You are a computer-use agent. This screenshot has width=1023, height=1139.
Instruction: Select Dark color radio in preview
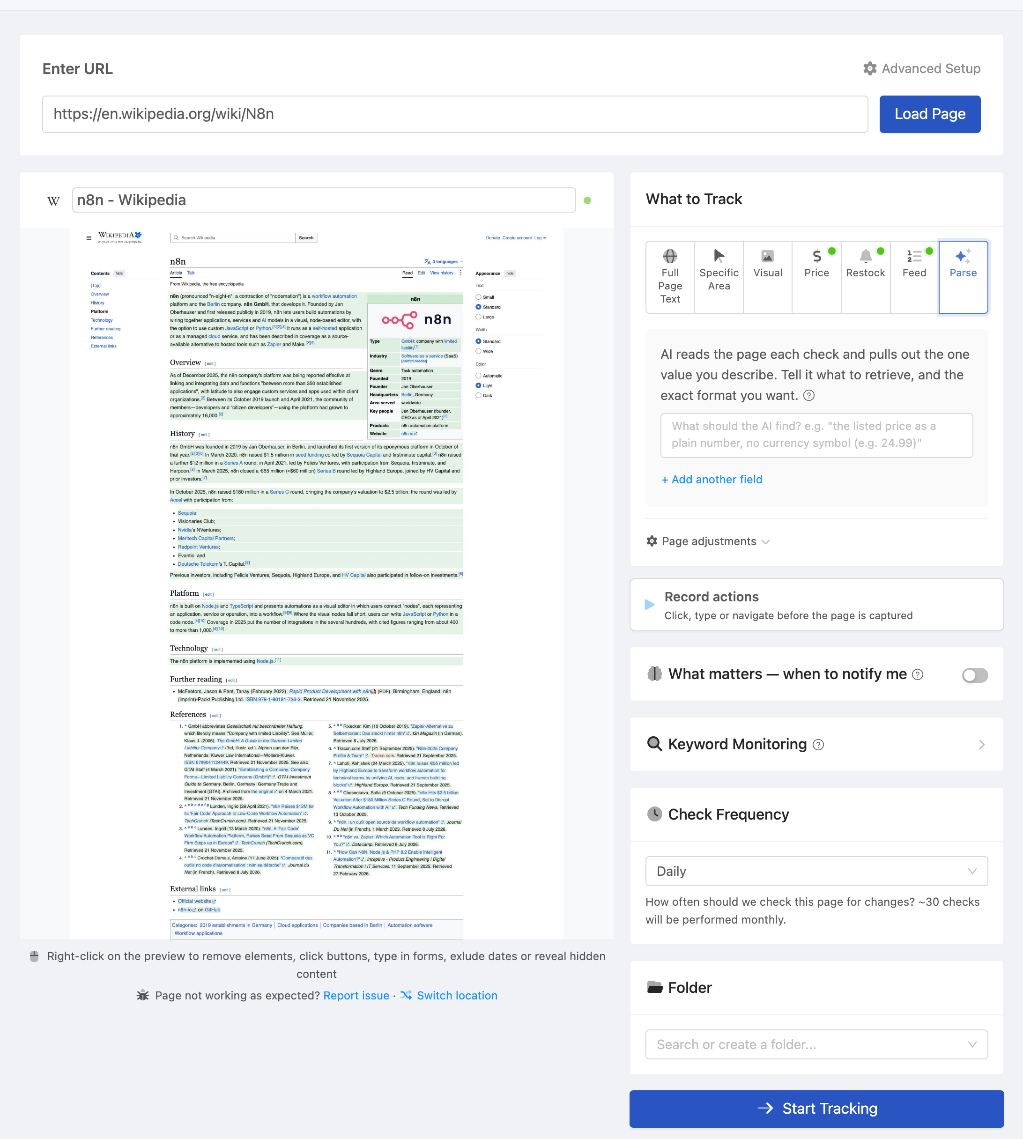pos(478,396)
